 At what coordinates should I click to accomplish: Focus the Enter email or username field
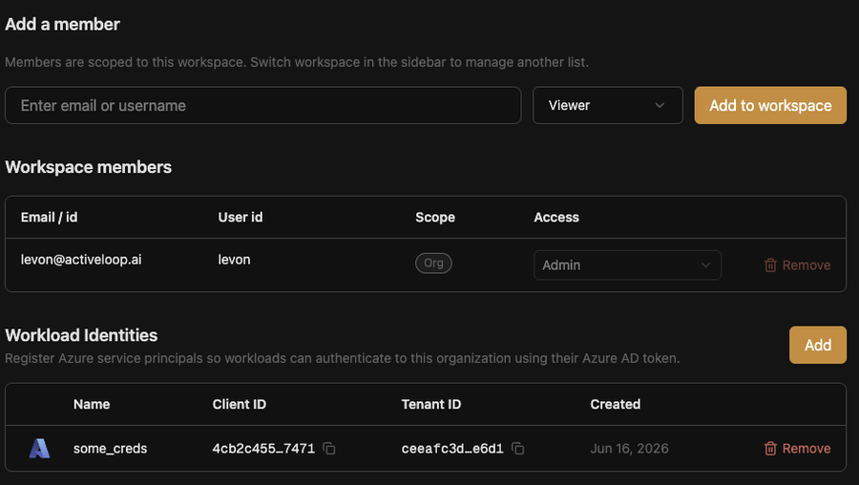click(263, 105)
